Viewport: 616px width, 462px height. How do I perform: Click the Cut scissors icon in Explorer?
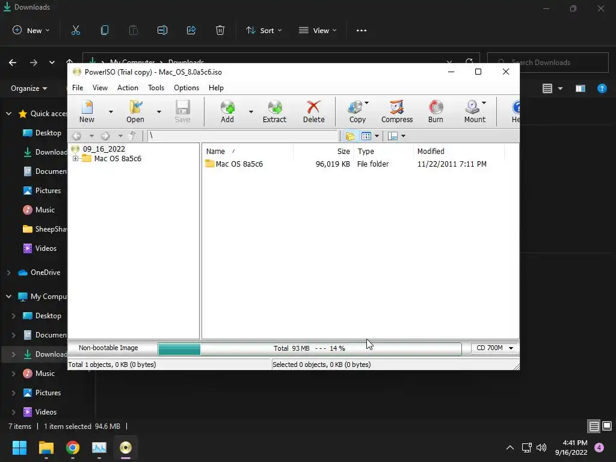tap(75, 30)
